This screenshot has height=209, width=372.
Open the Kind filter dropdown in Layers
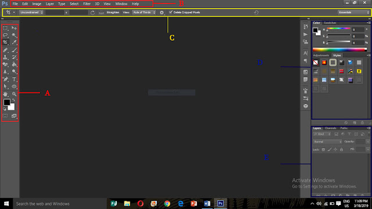(322, 134)
